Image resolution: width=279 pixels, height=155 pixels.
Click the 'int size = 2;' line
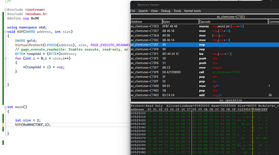pyautogui.click(x=28, y=120)
